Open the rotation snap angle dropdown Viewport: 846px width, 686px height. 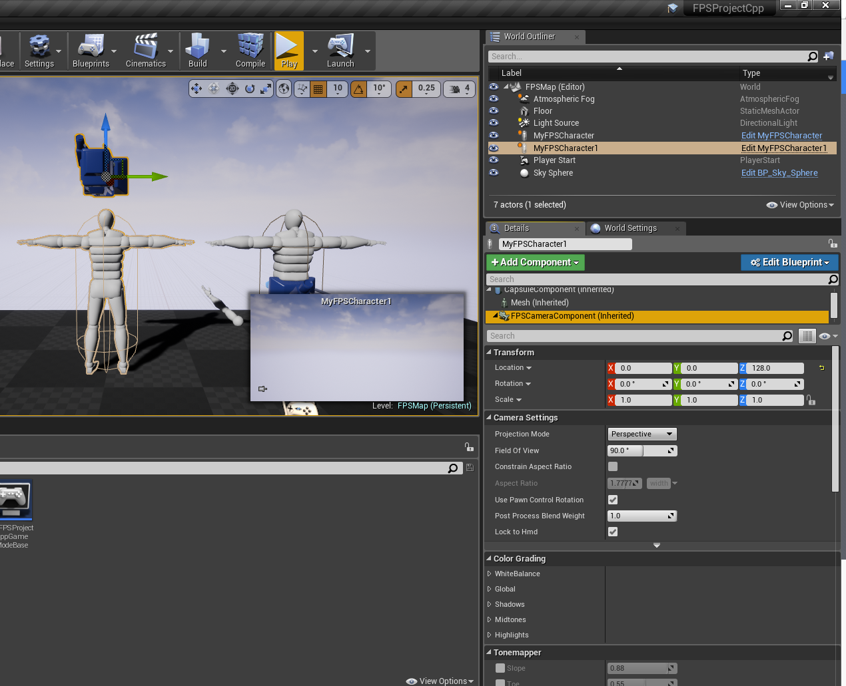379,88
